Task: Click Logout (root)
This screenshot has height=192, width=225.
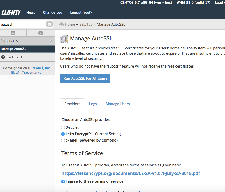Action: pos(81,13)
